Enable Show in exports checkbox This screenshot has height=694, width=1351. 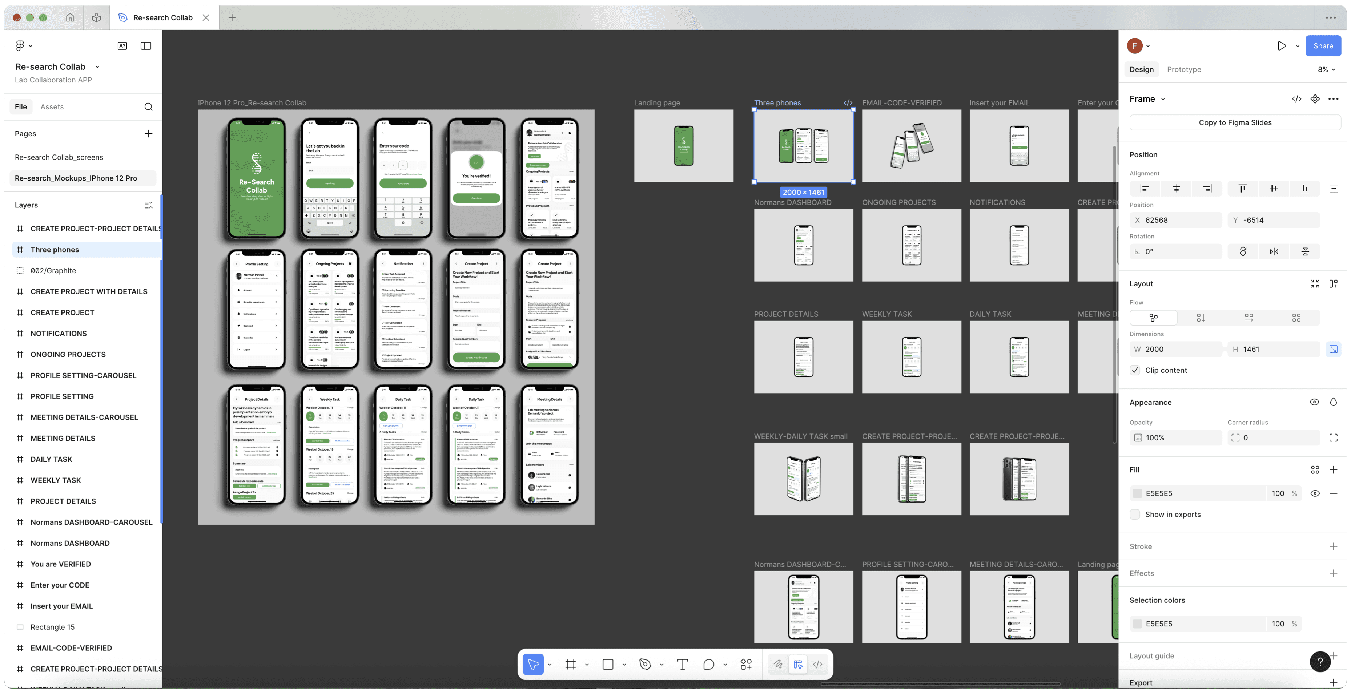pos(1135,514)
